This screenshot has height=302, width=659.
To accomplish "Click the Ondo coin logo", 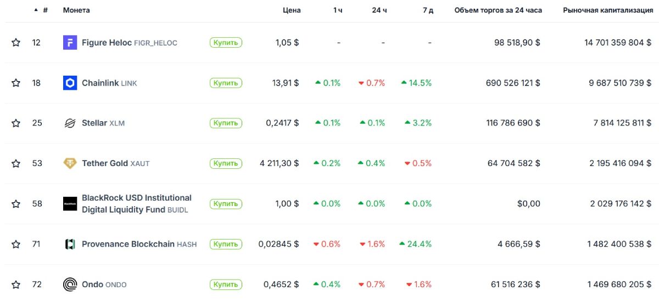I will coord(70,284).
